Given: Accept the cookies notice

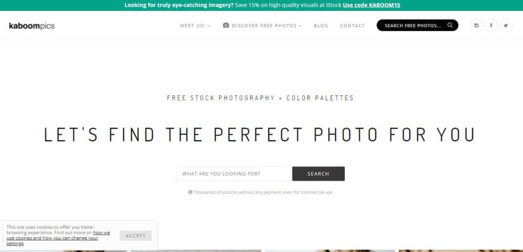Looking at the screenshot, I should tap(136, 236).
